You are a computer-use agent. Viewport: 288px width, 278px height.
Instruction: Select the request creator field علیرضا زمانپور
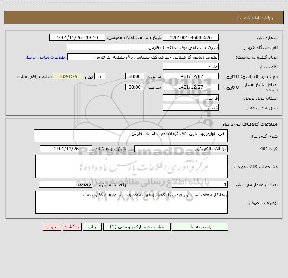(x=143, y=57)
